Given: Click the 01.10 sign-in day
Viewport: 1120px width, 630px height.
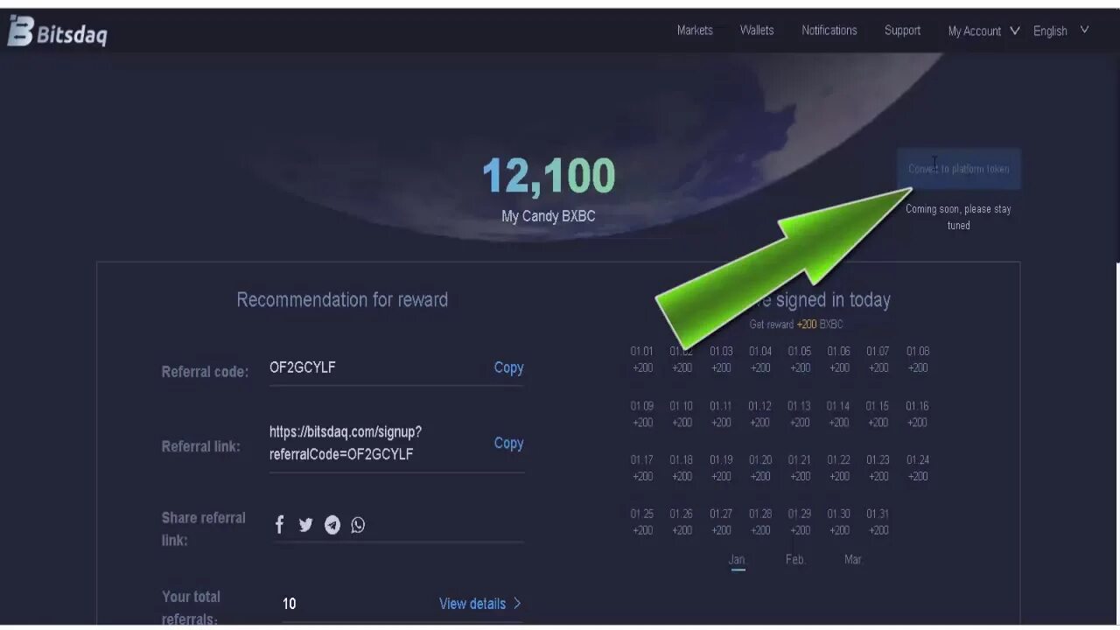Looking at the screenshot, I should [682, 414].
